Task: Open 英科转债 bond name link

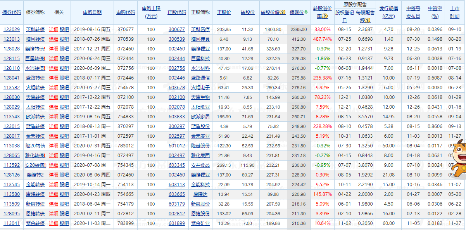Action: [x=35, y=29]
